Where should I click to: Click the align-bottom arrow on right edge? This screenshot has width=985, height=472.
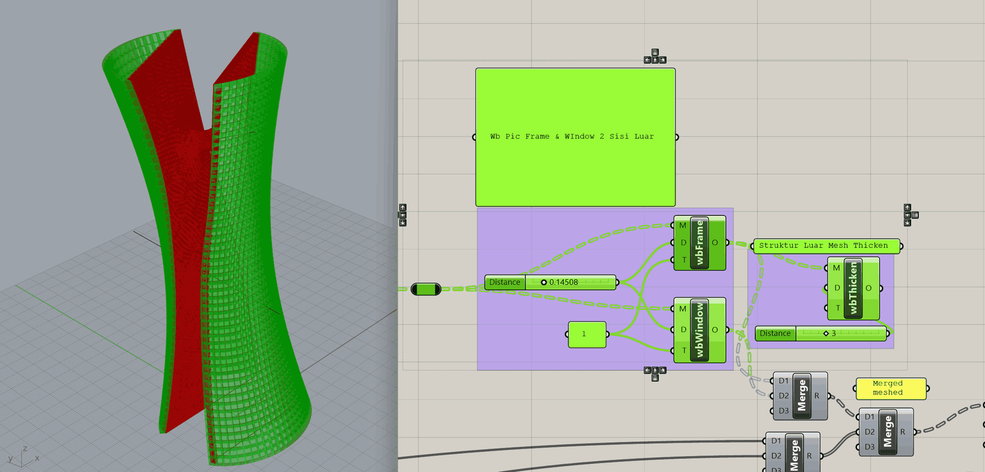pyautogui.click(x=907, y=223)
